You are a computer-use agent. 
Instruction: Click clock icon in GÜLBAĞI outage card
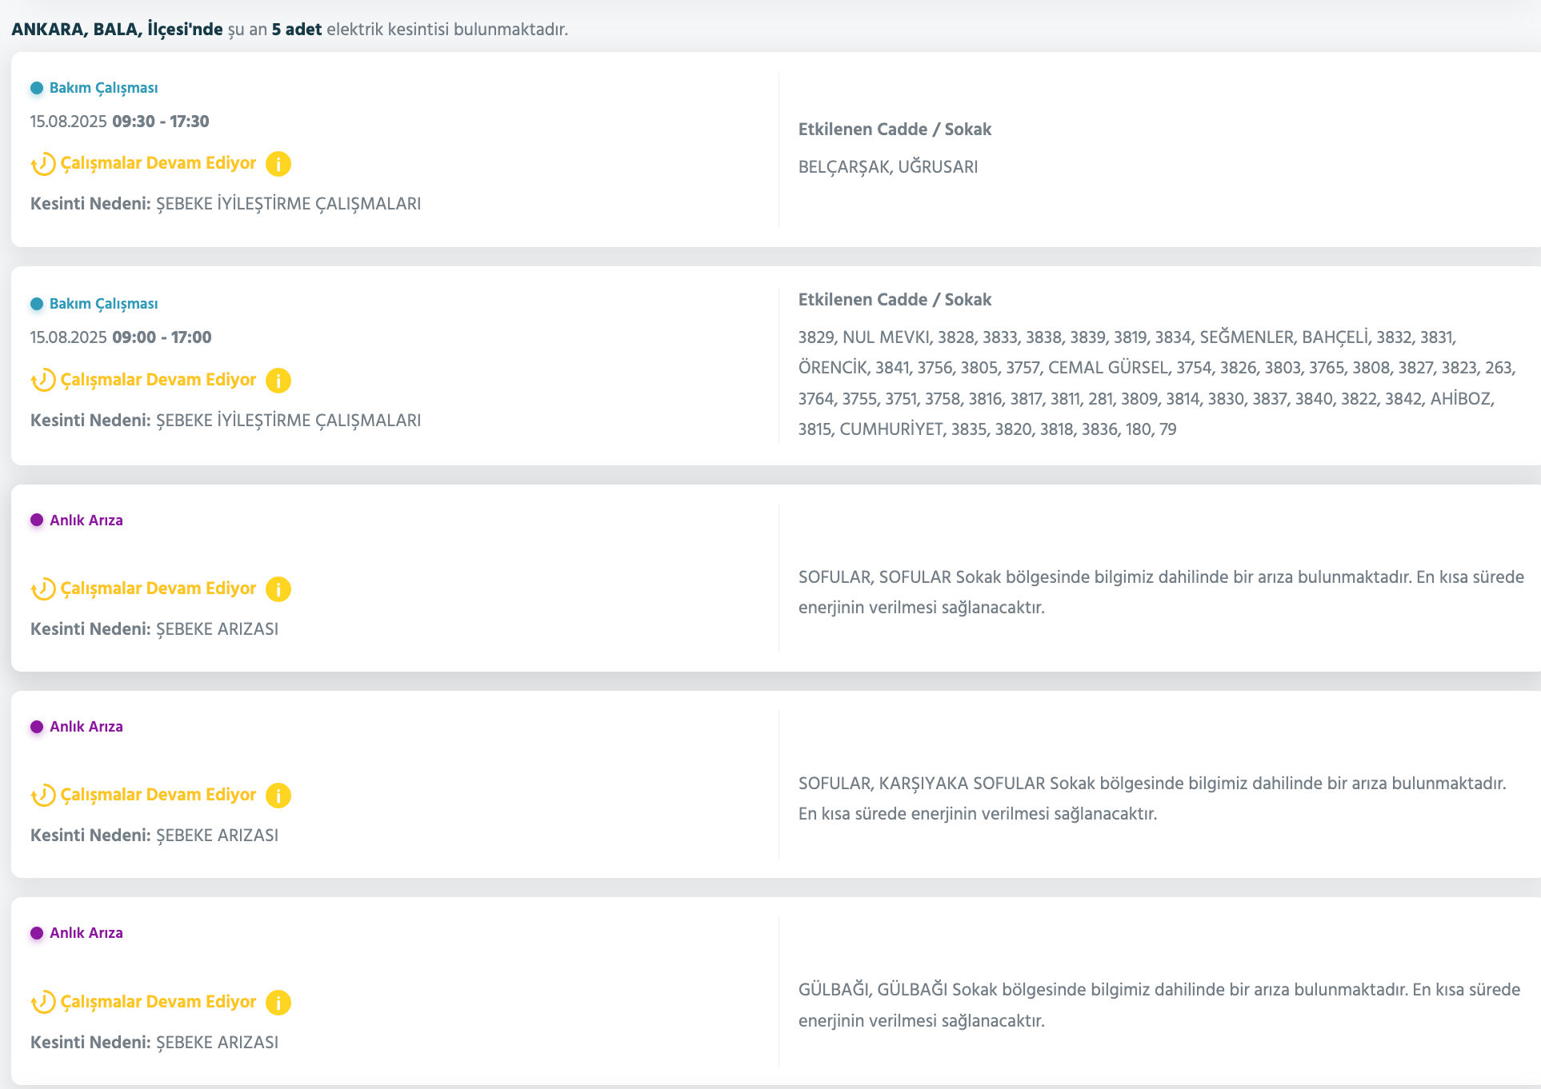(43, 1003)
